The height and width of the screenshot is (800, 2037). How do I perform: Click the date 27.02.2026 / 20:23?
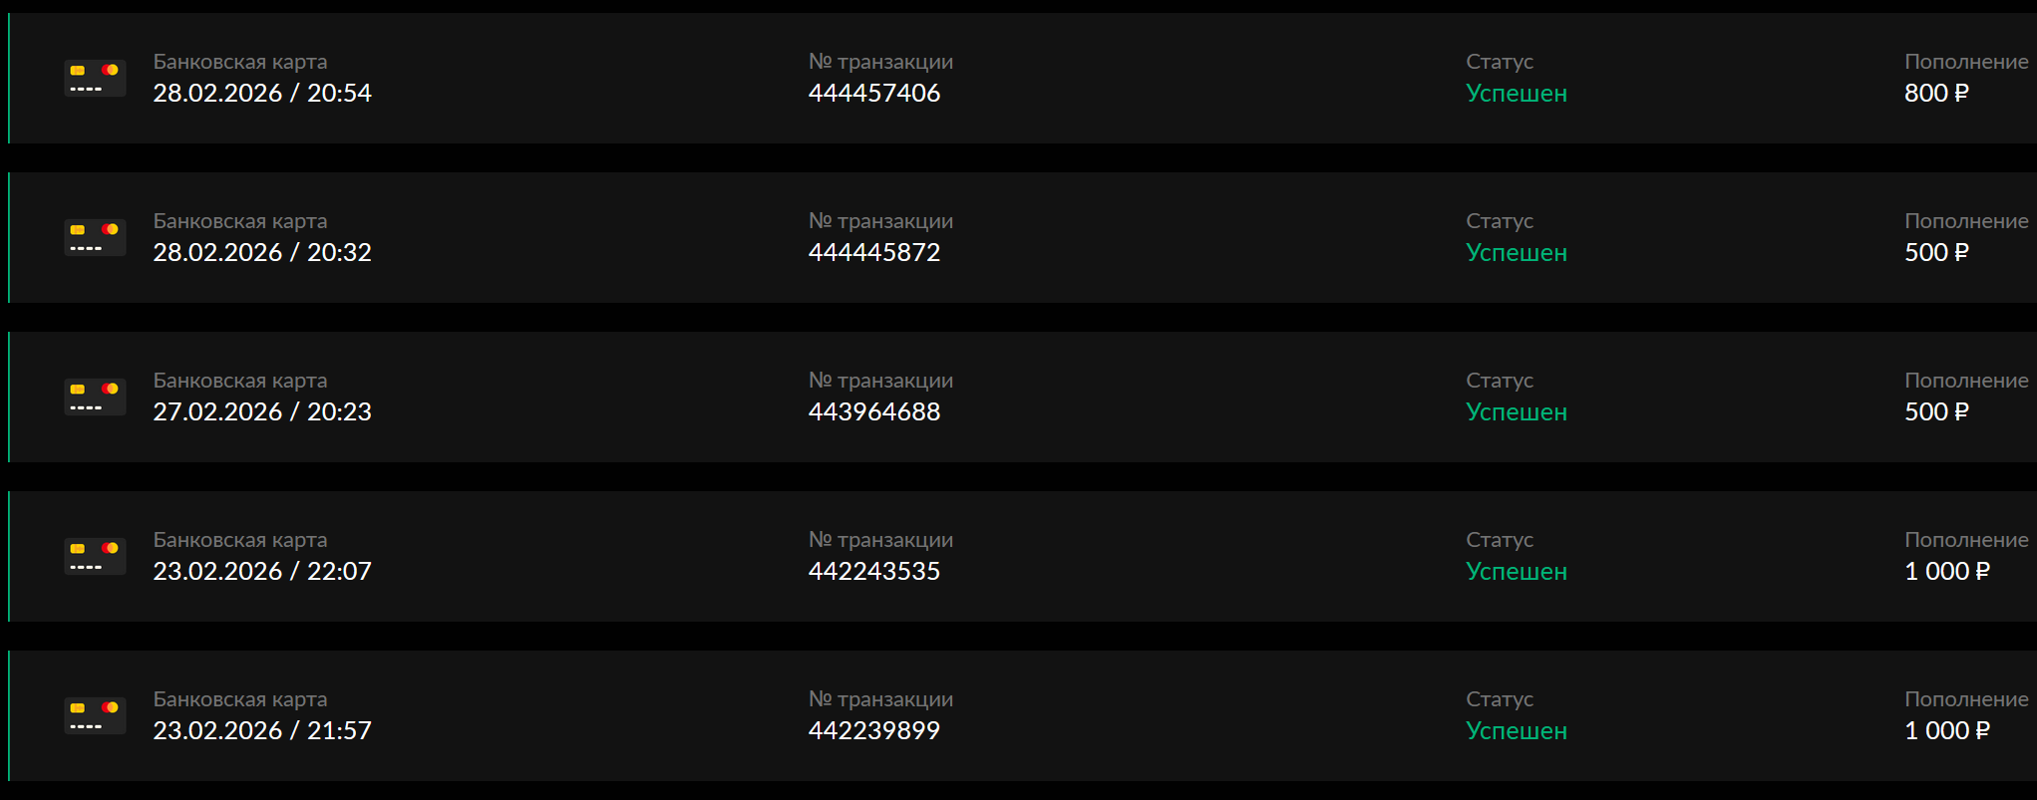click(261, 411)
